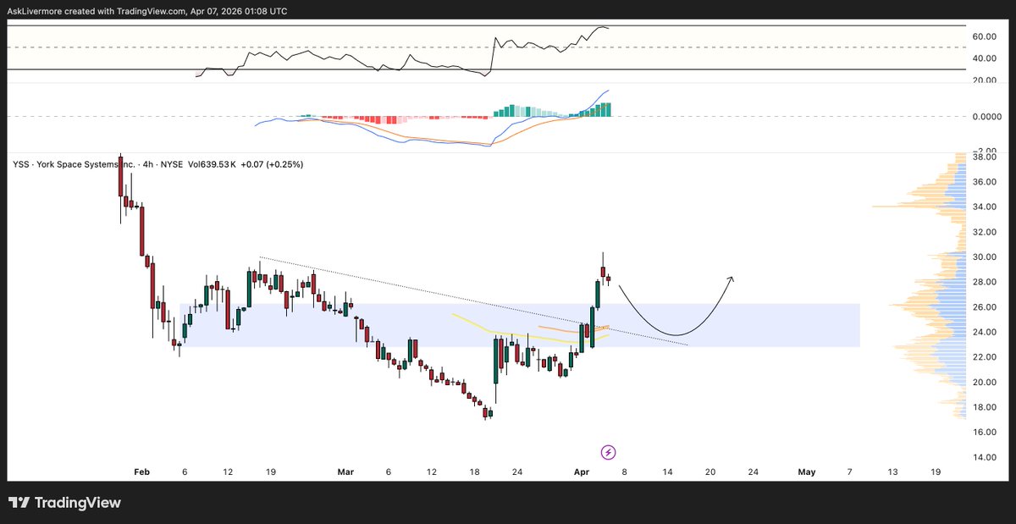Viewport: 1016px width, 524px height.
Task: Click the 30.00 price axis label
Action: click(x=983, y=257)
